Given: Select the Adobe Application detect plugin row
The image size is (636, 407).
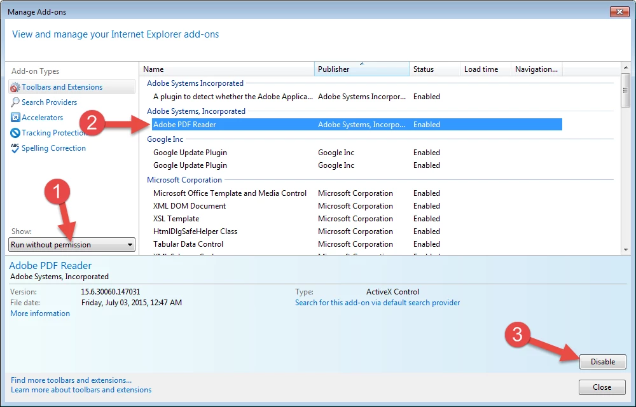Looking at the screenshot, I should (357, 97).
